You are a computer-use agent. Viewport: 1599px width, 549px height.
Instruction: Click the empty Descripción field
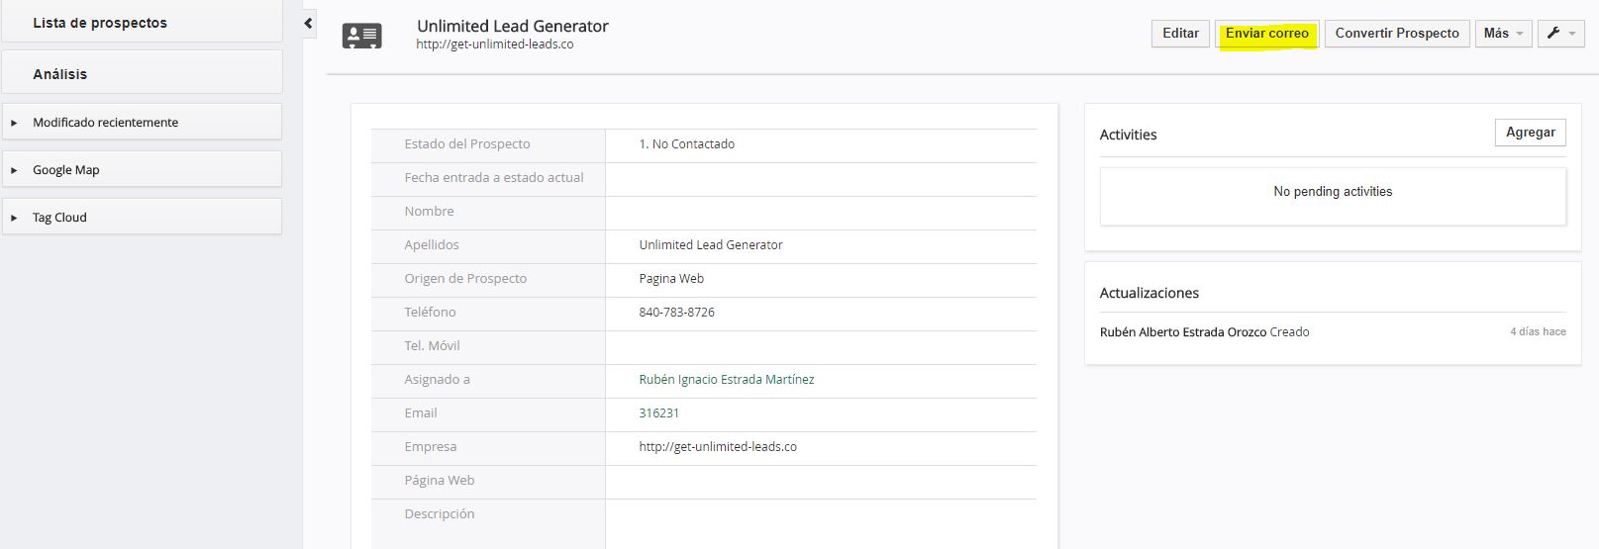[x=821, y=524]
